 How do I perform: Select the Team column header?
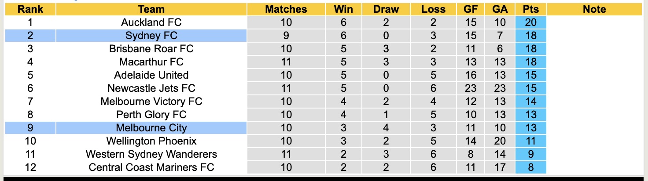[x=151, y=9]
